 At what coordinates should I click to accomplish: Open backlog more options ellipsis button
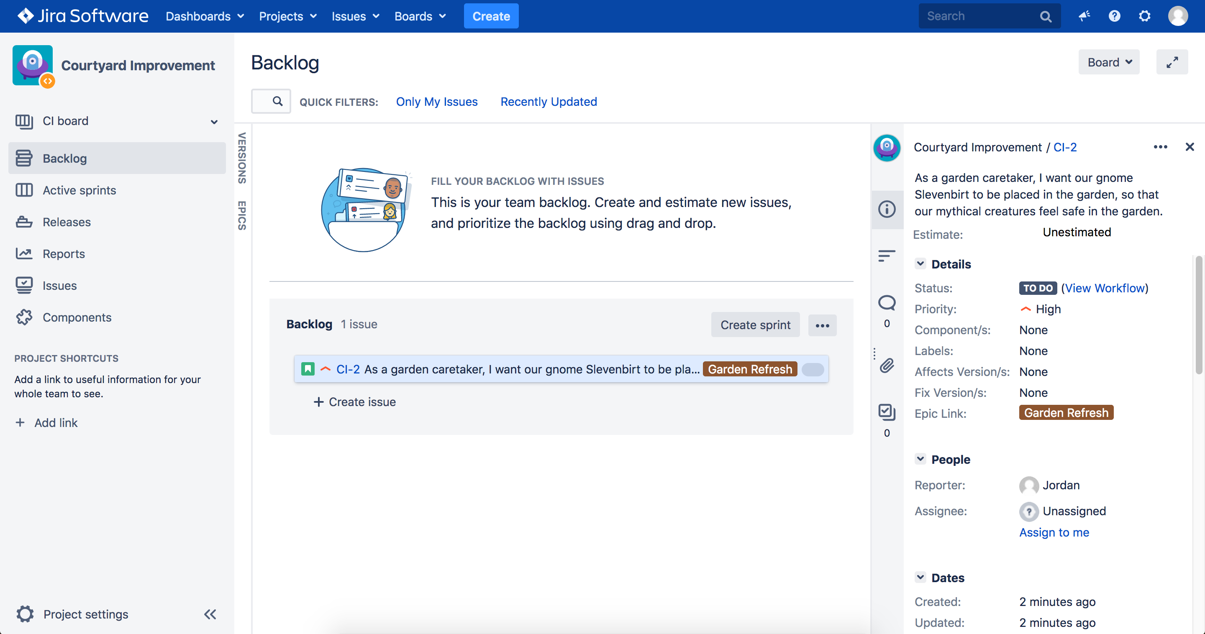tap(822, 325)
